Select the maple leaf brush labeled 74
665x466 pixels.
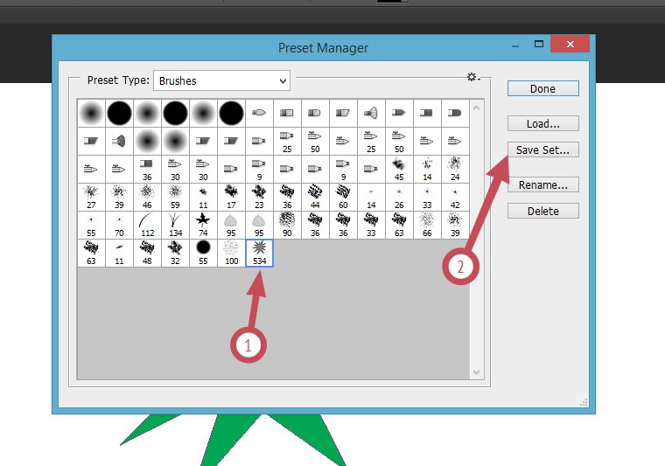(x=203, y=225)
